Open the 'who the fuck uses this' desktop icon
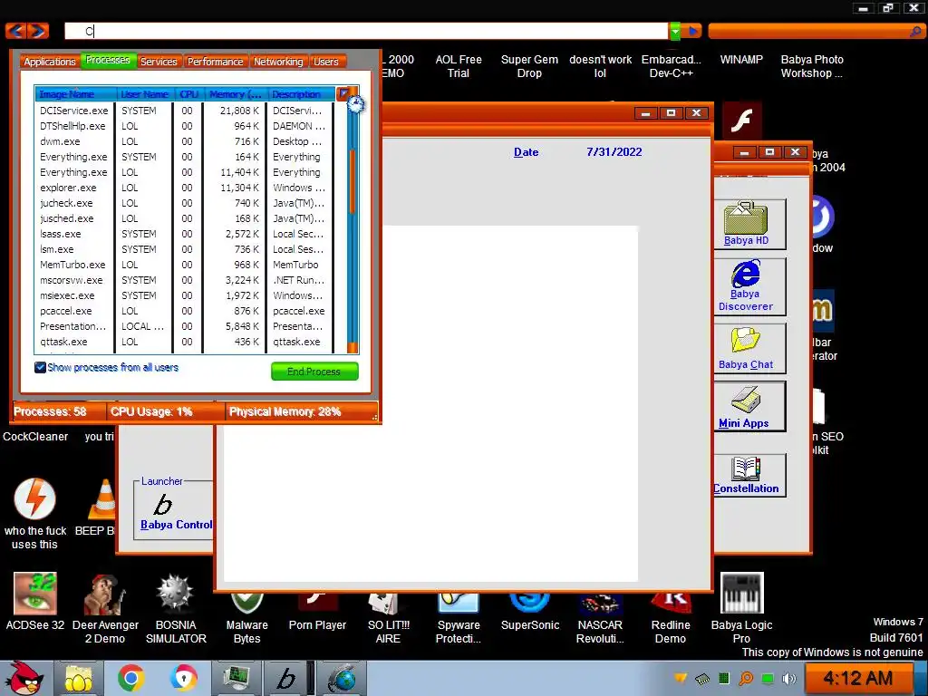The height and width of the screenshot is (696, 928). point(35,514)
